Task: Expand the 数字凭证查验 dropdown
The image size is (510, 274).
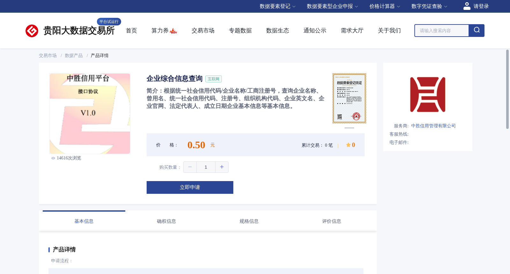Action: tap(429, 6)
